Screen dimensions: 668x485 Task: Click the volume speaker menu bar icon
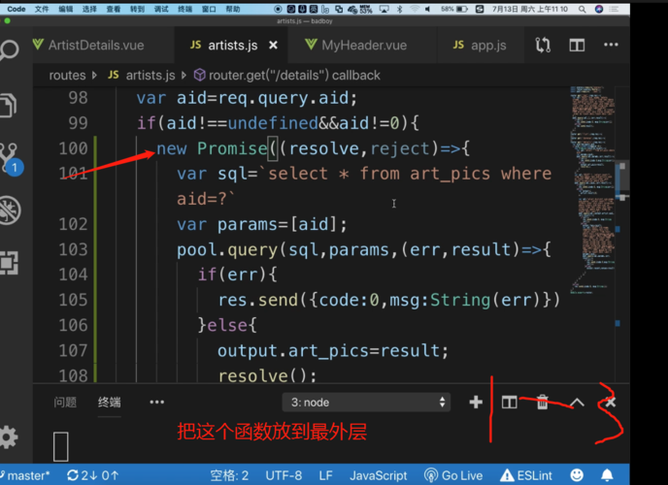click(x=427, y=9)
